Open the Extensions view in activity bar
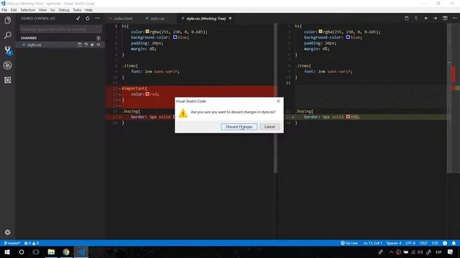 point(8,80)
